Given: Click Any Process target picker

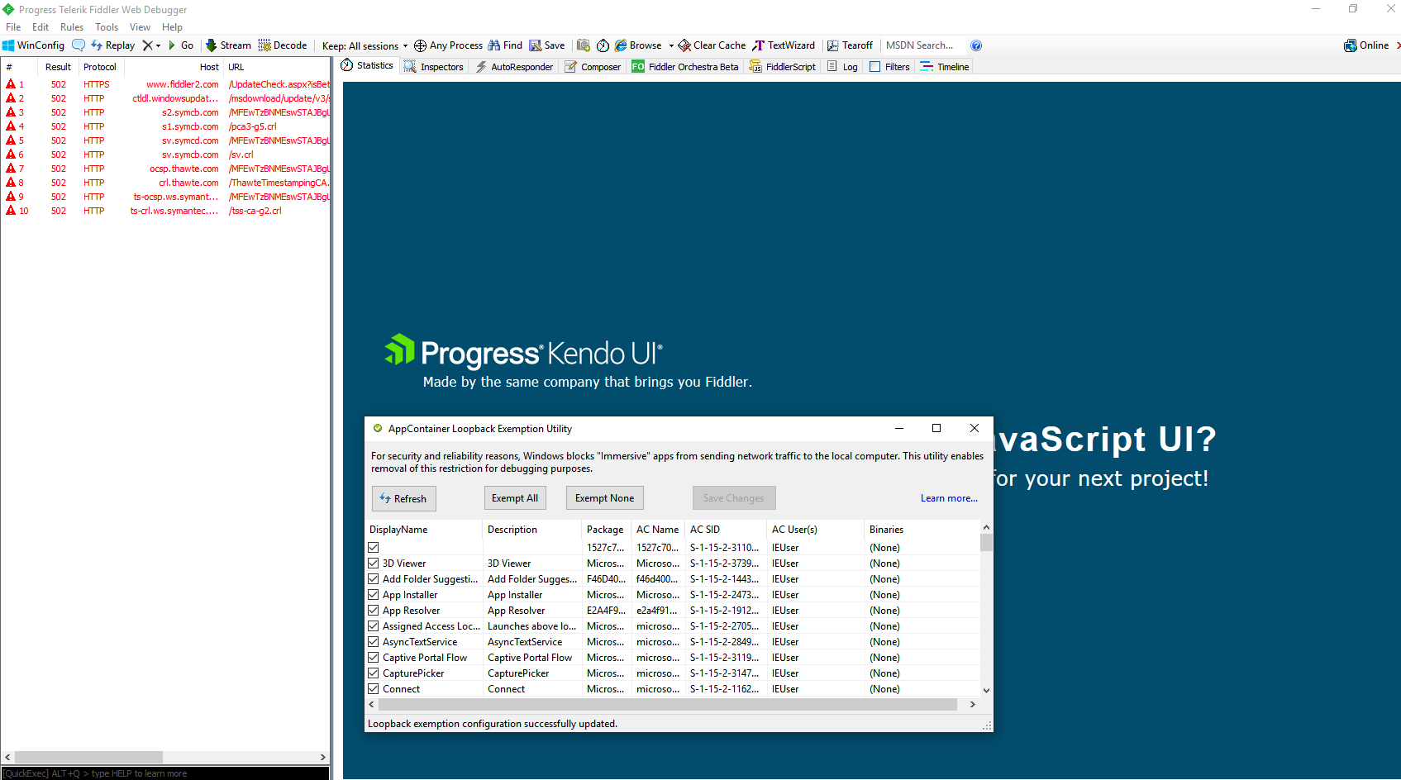Looking at the screenshot, I should (x=448, y=45).
